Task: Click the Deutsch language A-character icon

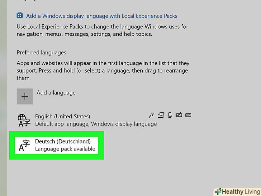Action: click(24, 146)
